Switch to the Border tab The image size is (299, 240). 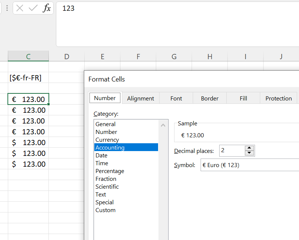(210, 98)
